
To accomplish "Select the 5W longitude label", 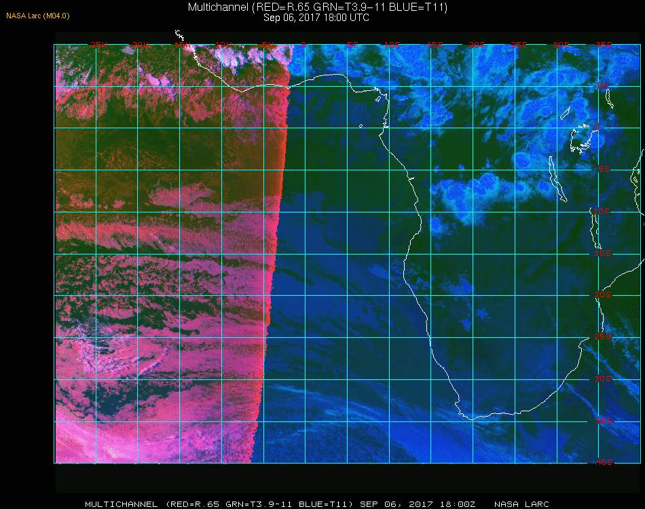I will pyautogui.click(x=268, y=44).
